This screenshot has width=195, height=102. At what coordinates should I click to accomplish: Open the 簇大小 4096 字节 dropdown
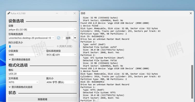point(61,82)
